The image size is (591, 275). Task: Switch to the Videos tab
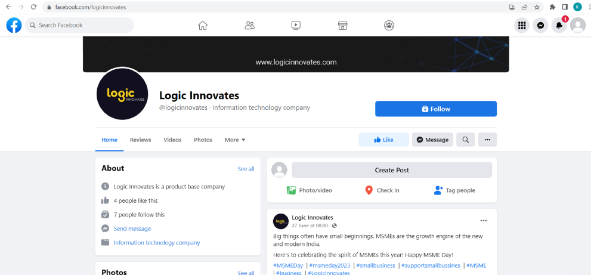[x=172, y=140]
